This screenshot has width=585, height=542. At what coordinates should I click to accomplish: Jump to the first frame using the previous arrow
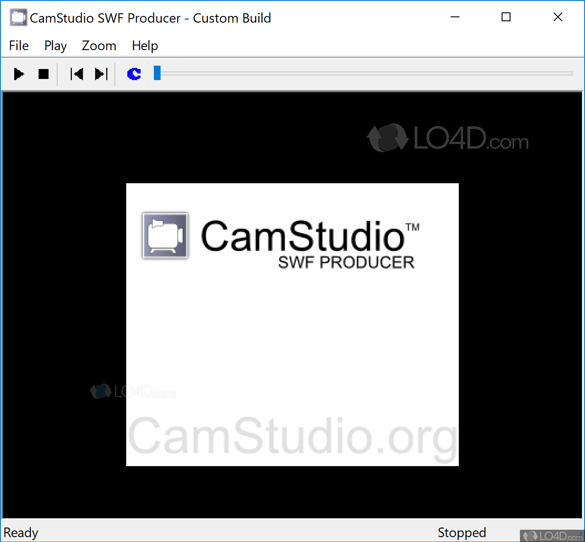coord(77,74)
